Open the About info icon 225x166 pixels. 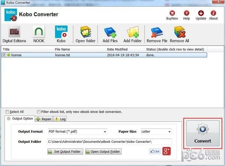pyautogui.click(x=213, y=13)
